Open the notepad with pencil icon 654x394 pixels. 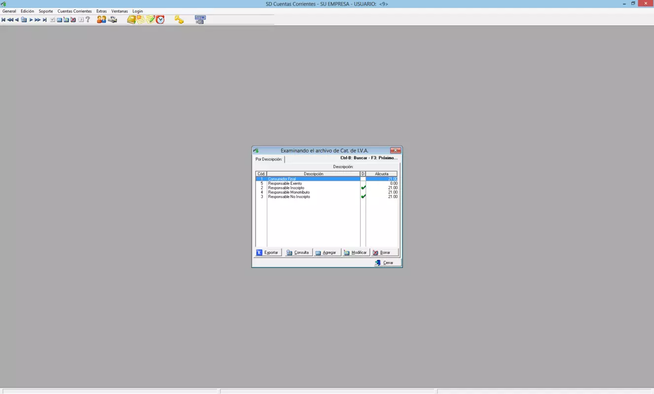150,19
